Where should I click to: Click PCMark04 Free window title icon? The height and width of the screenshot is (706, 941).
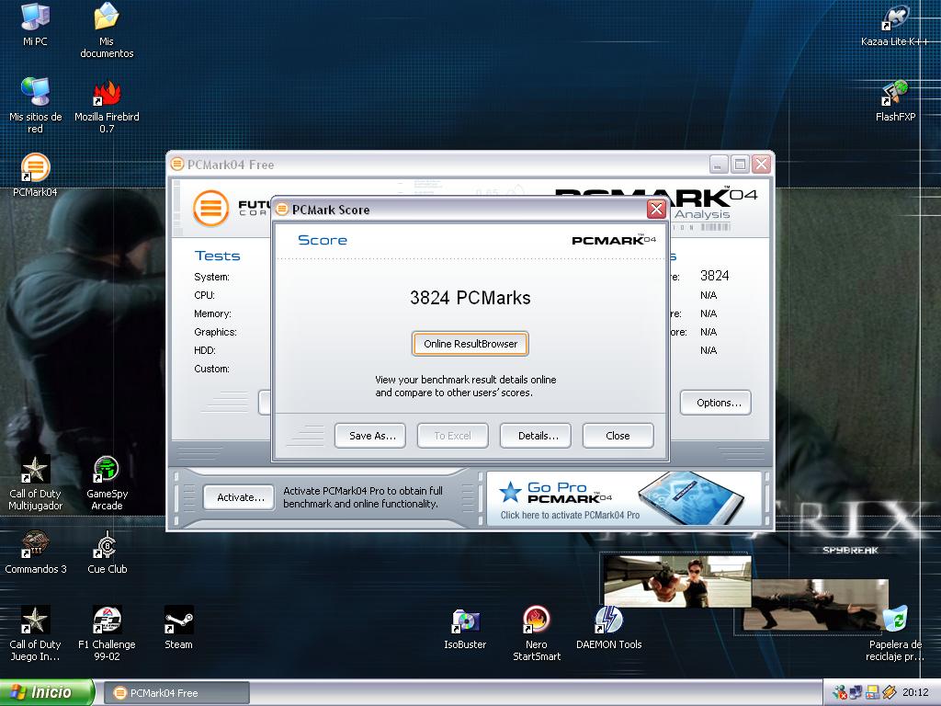point(177,164)
